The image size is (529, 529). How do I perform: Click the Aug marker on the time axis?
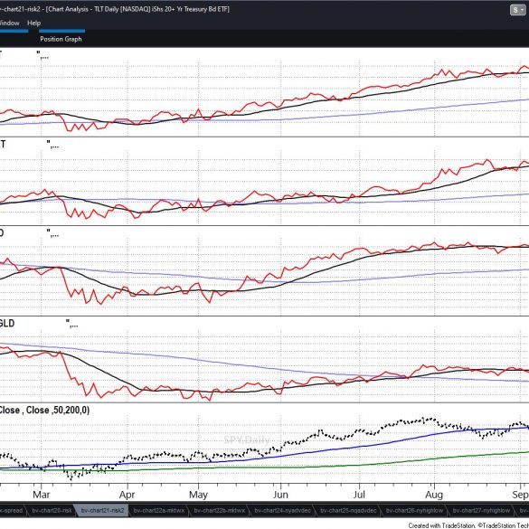(x=434, y=495)
